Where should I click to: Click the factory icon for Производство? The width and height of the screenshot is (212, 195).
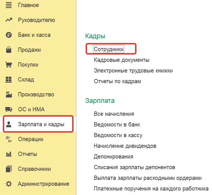[x=9, y=94]
